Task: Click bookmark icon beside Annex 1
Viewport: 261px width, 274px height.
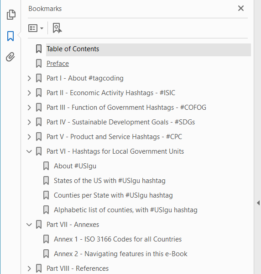Action: pos(46,239)
